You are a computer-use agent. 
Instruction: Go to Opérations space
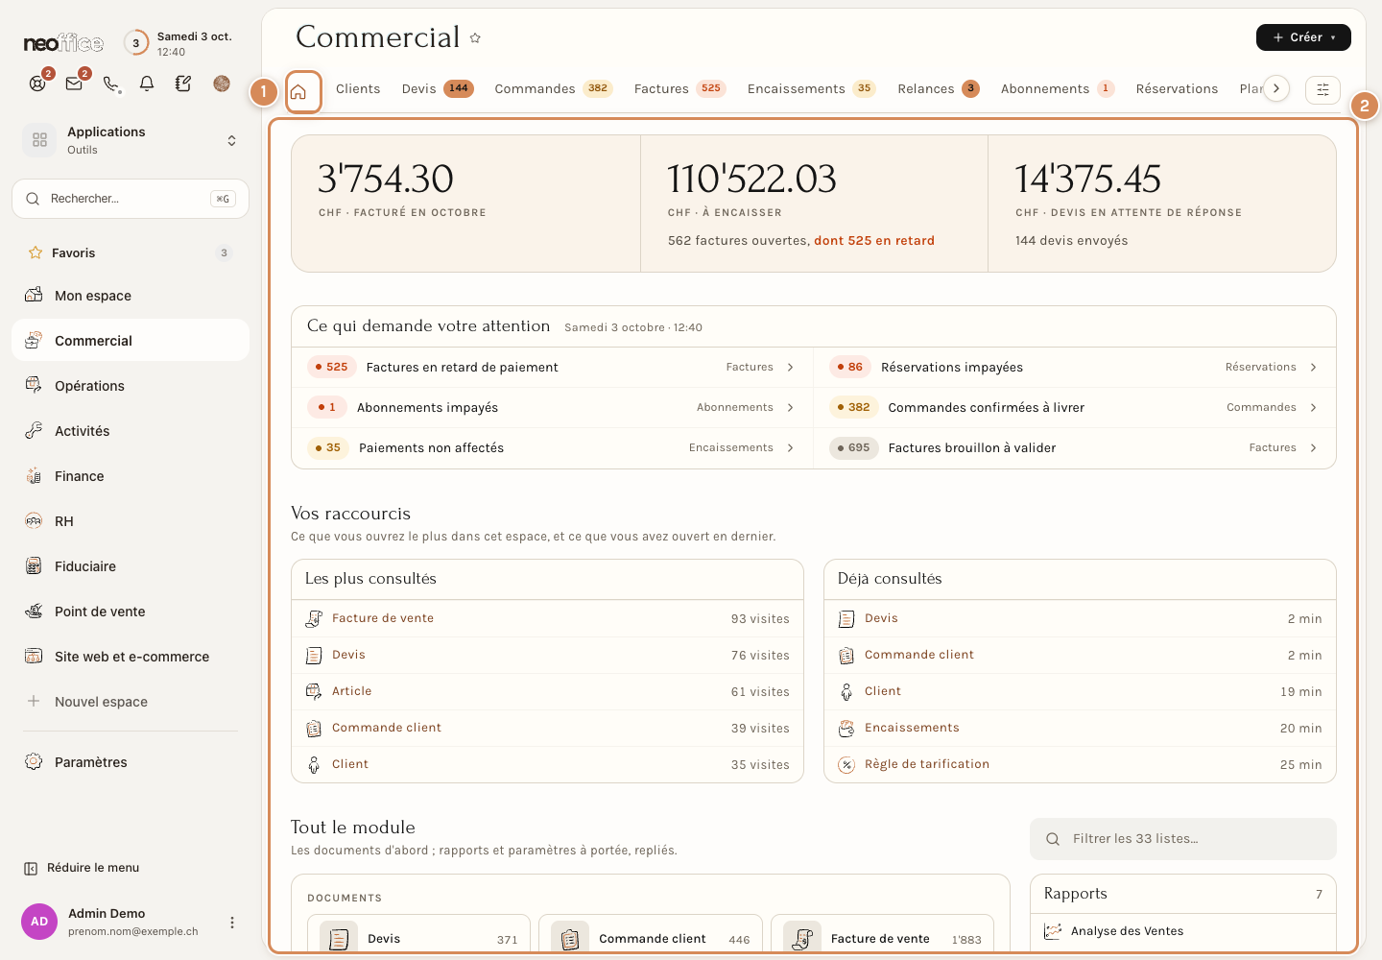point(131,386)
